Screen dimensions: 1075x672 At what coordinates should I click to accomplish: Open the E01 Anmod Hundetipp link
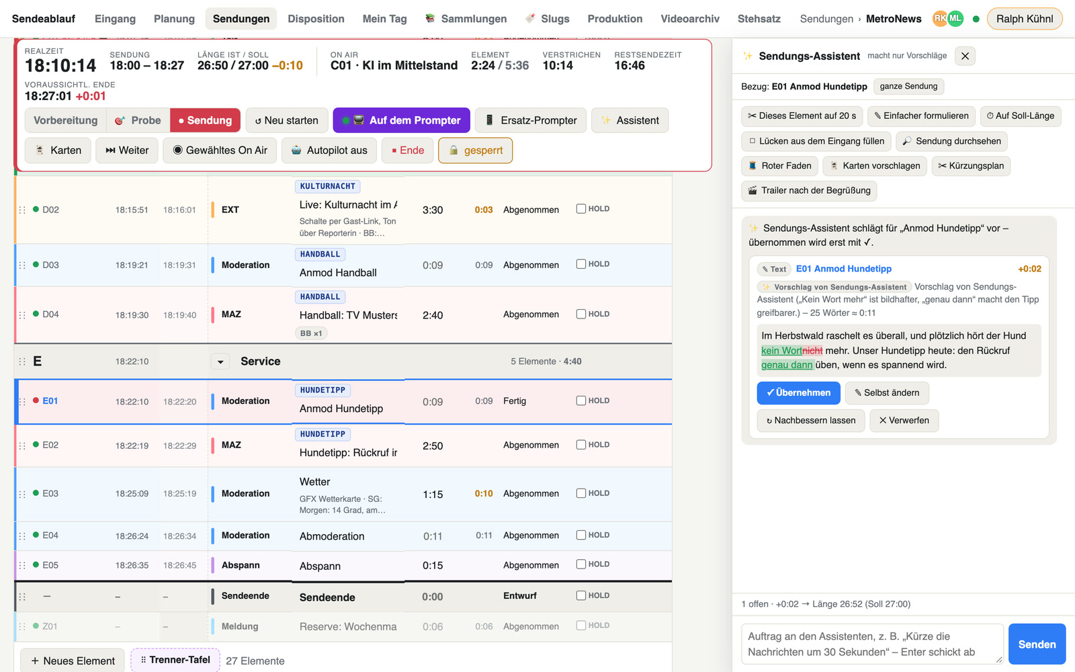click(843, 269)
